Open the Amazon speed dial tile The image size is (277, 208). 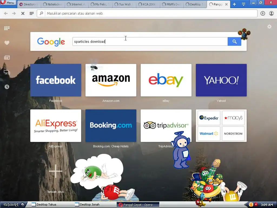click(x=111, y=80)
